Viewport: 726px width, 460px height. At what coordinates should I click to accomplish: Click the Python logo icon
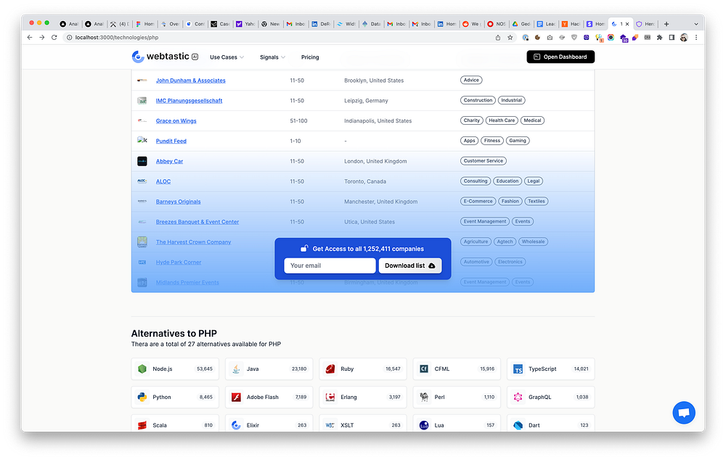click(x=142, y=397)
